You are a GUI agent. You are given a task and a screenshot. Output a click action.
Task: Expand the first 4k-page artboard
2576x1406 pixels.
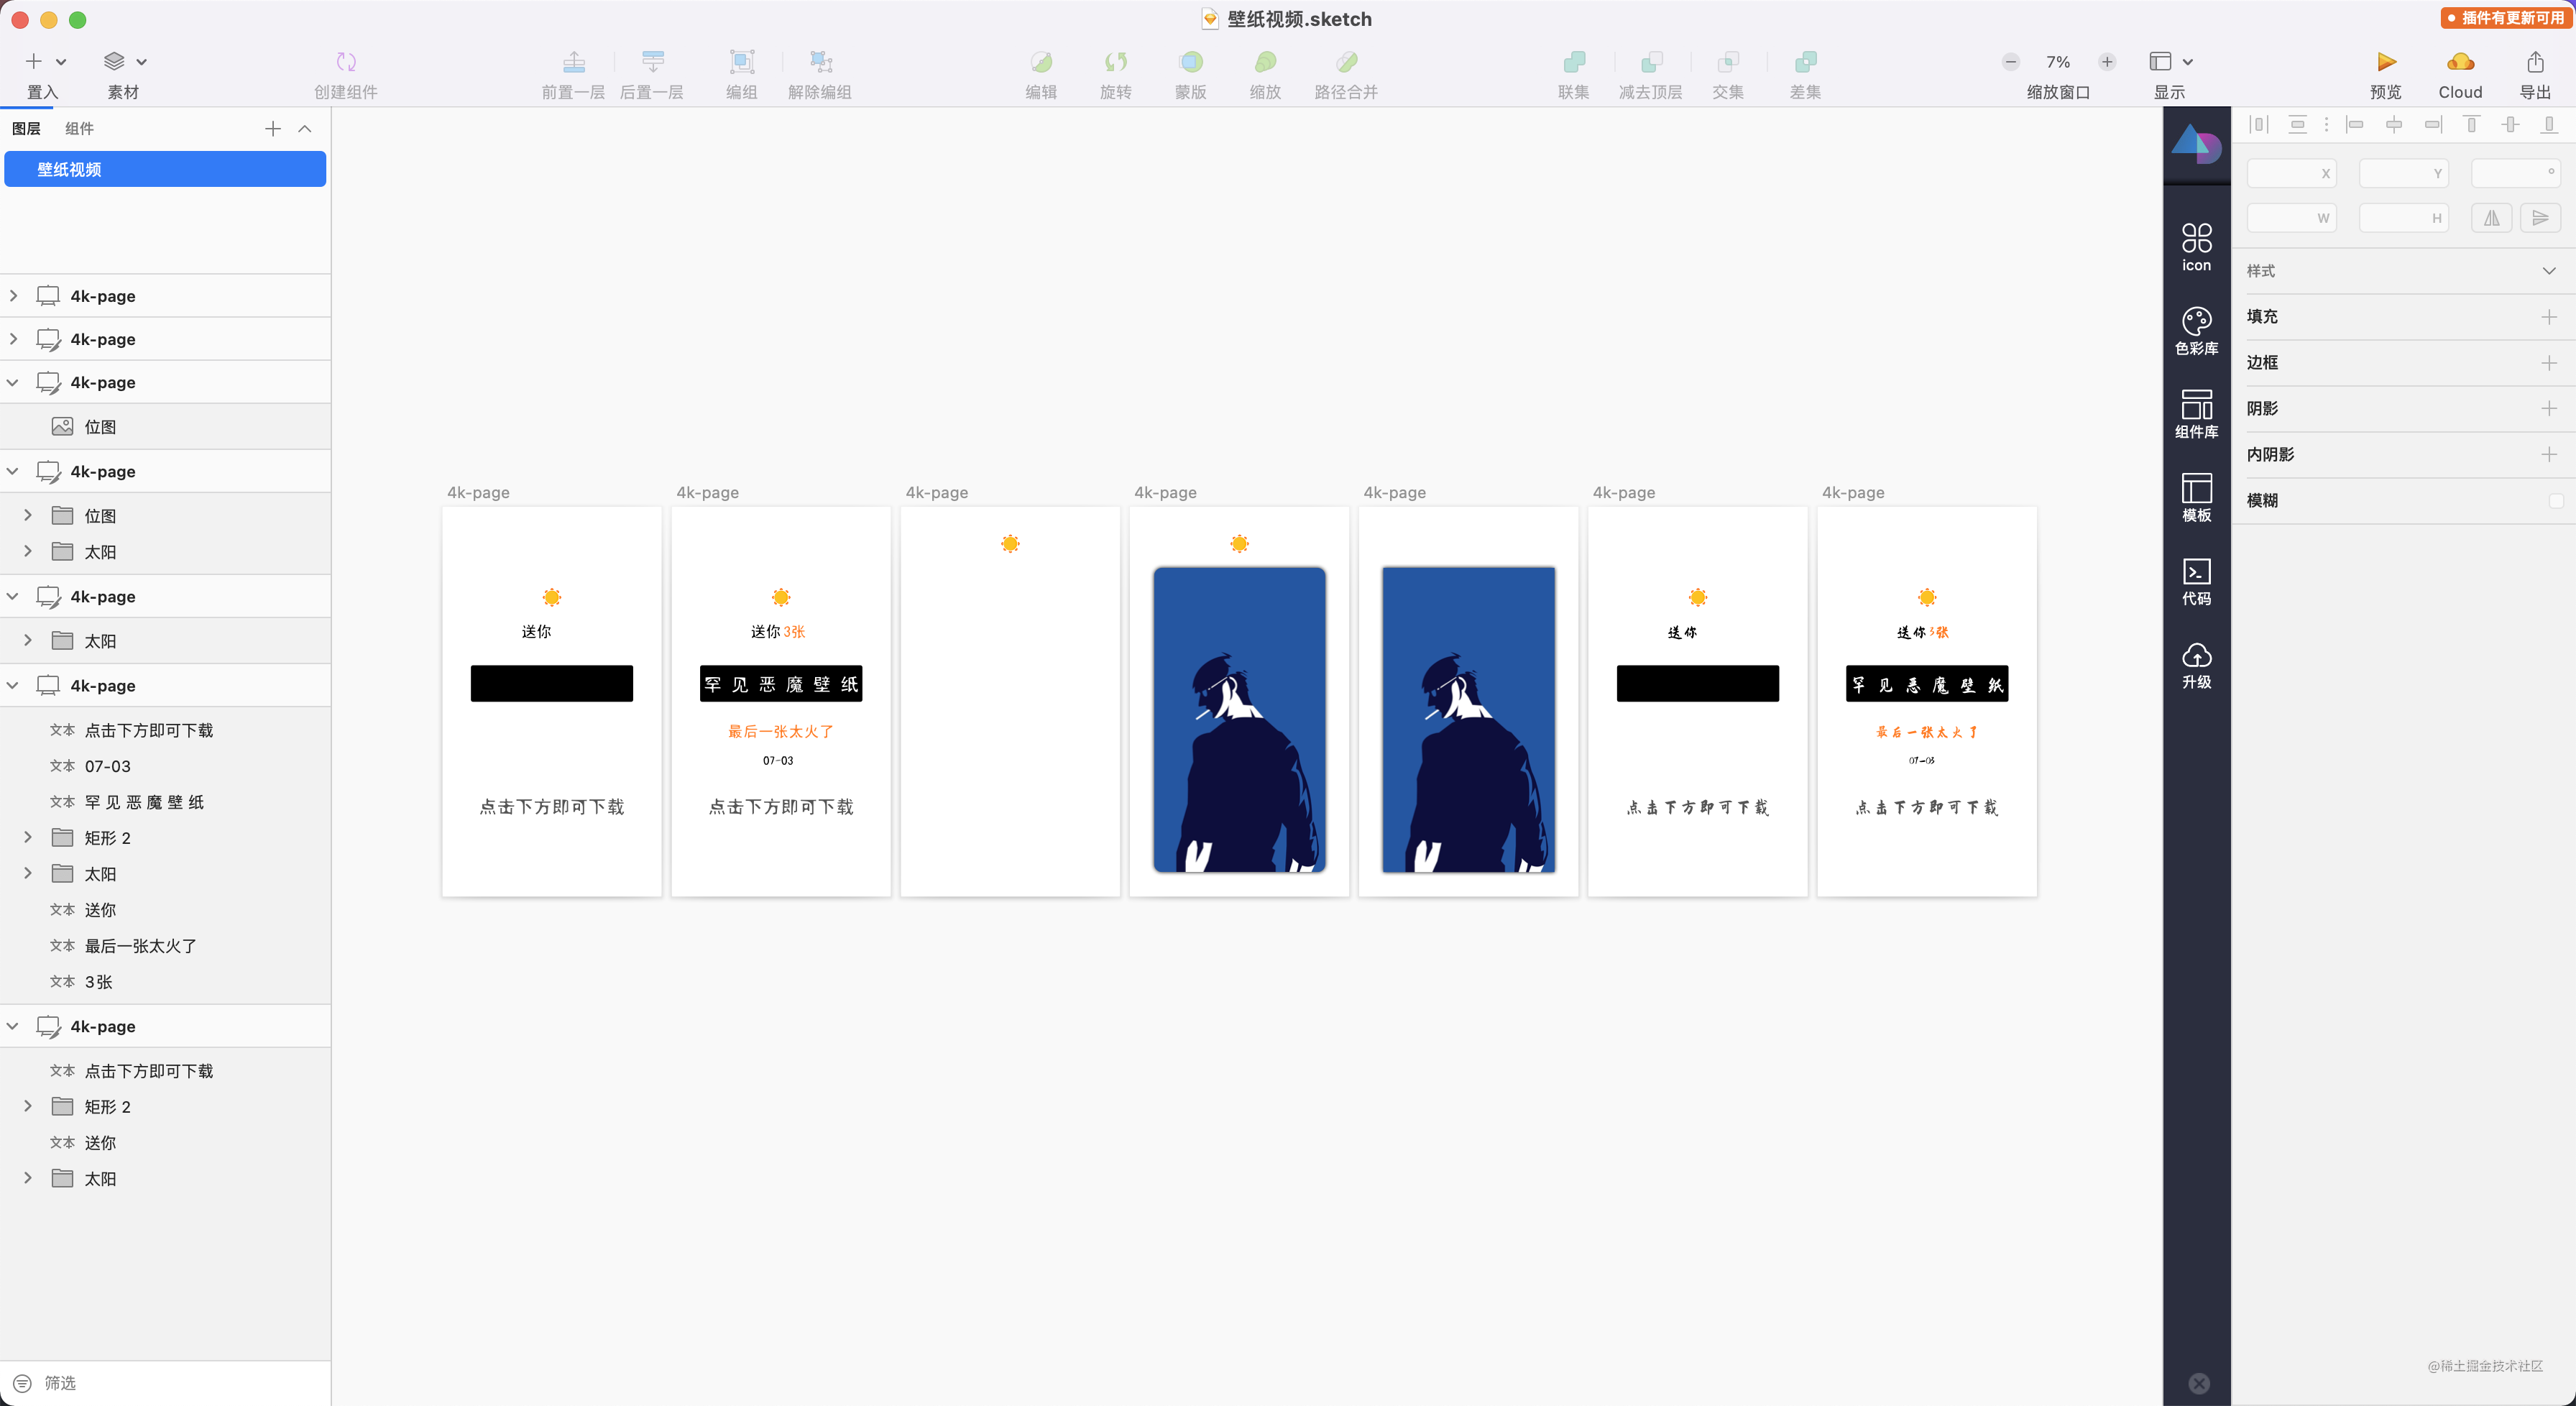(x=13, y=296)
